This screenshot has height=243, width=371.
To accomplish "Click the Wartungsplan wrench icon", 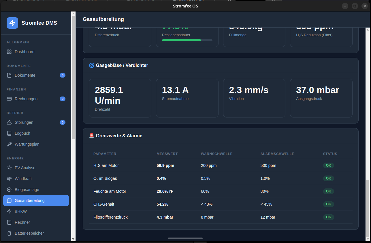I will (x=9, y=144).
